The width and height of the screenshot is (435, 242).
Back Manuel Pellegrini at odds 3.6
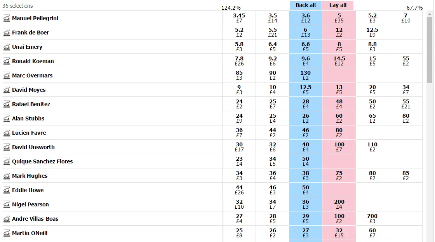[306, 18]
